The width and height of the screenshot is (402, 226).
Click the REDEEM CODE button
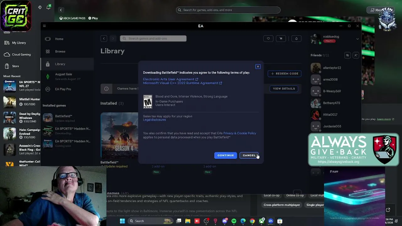click(285, 73)
